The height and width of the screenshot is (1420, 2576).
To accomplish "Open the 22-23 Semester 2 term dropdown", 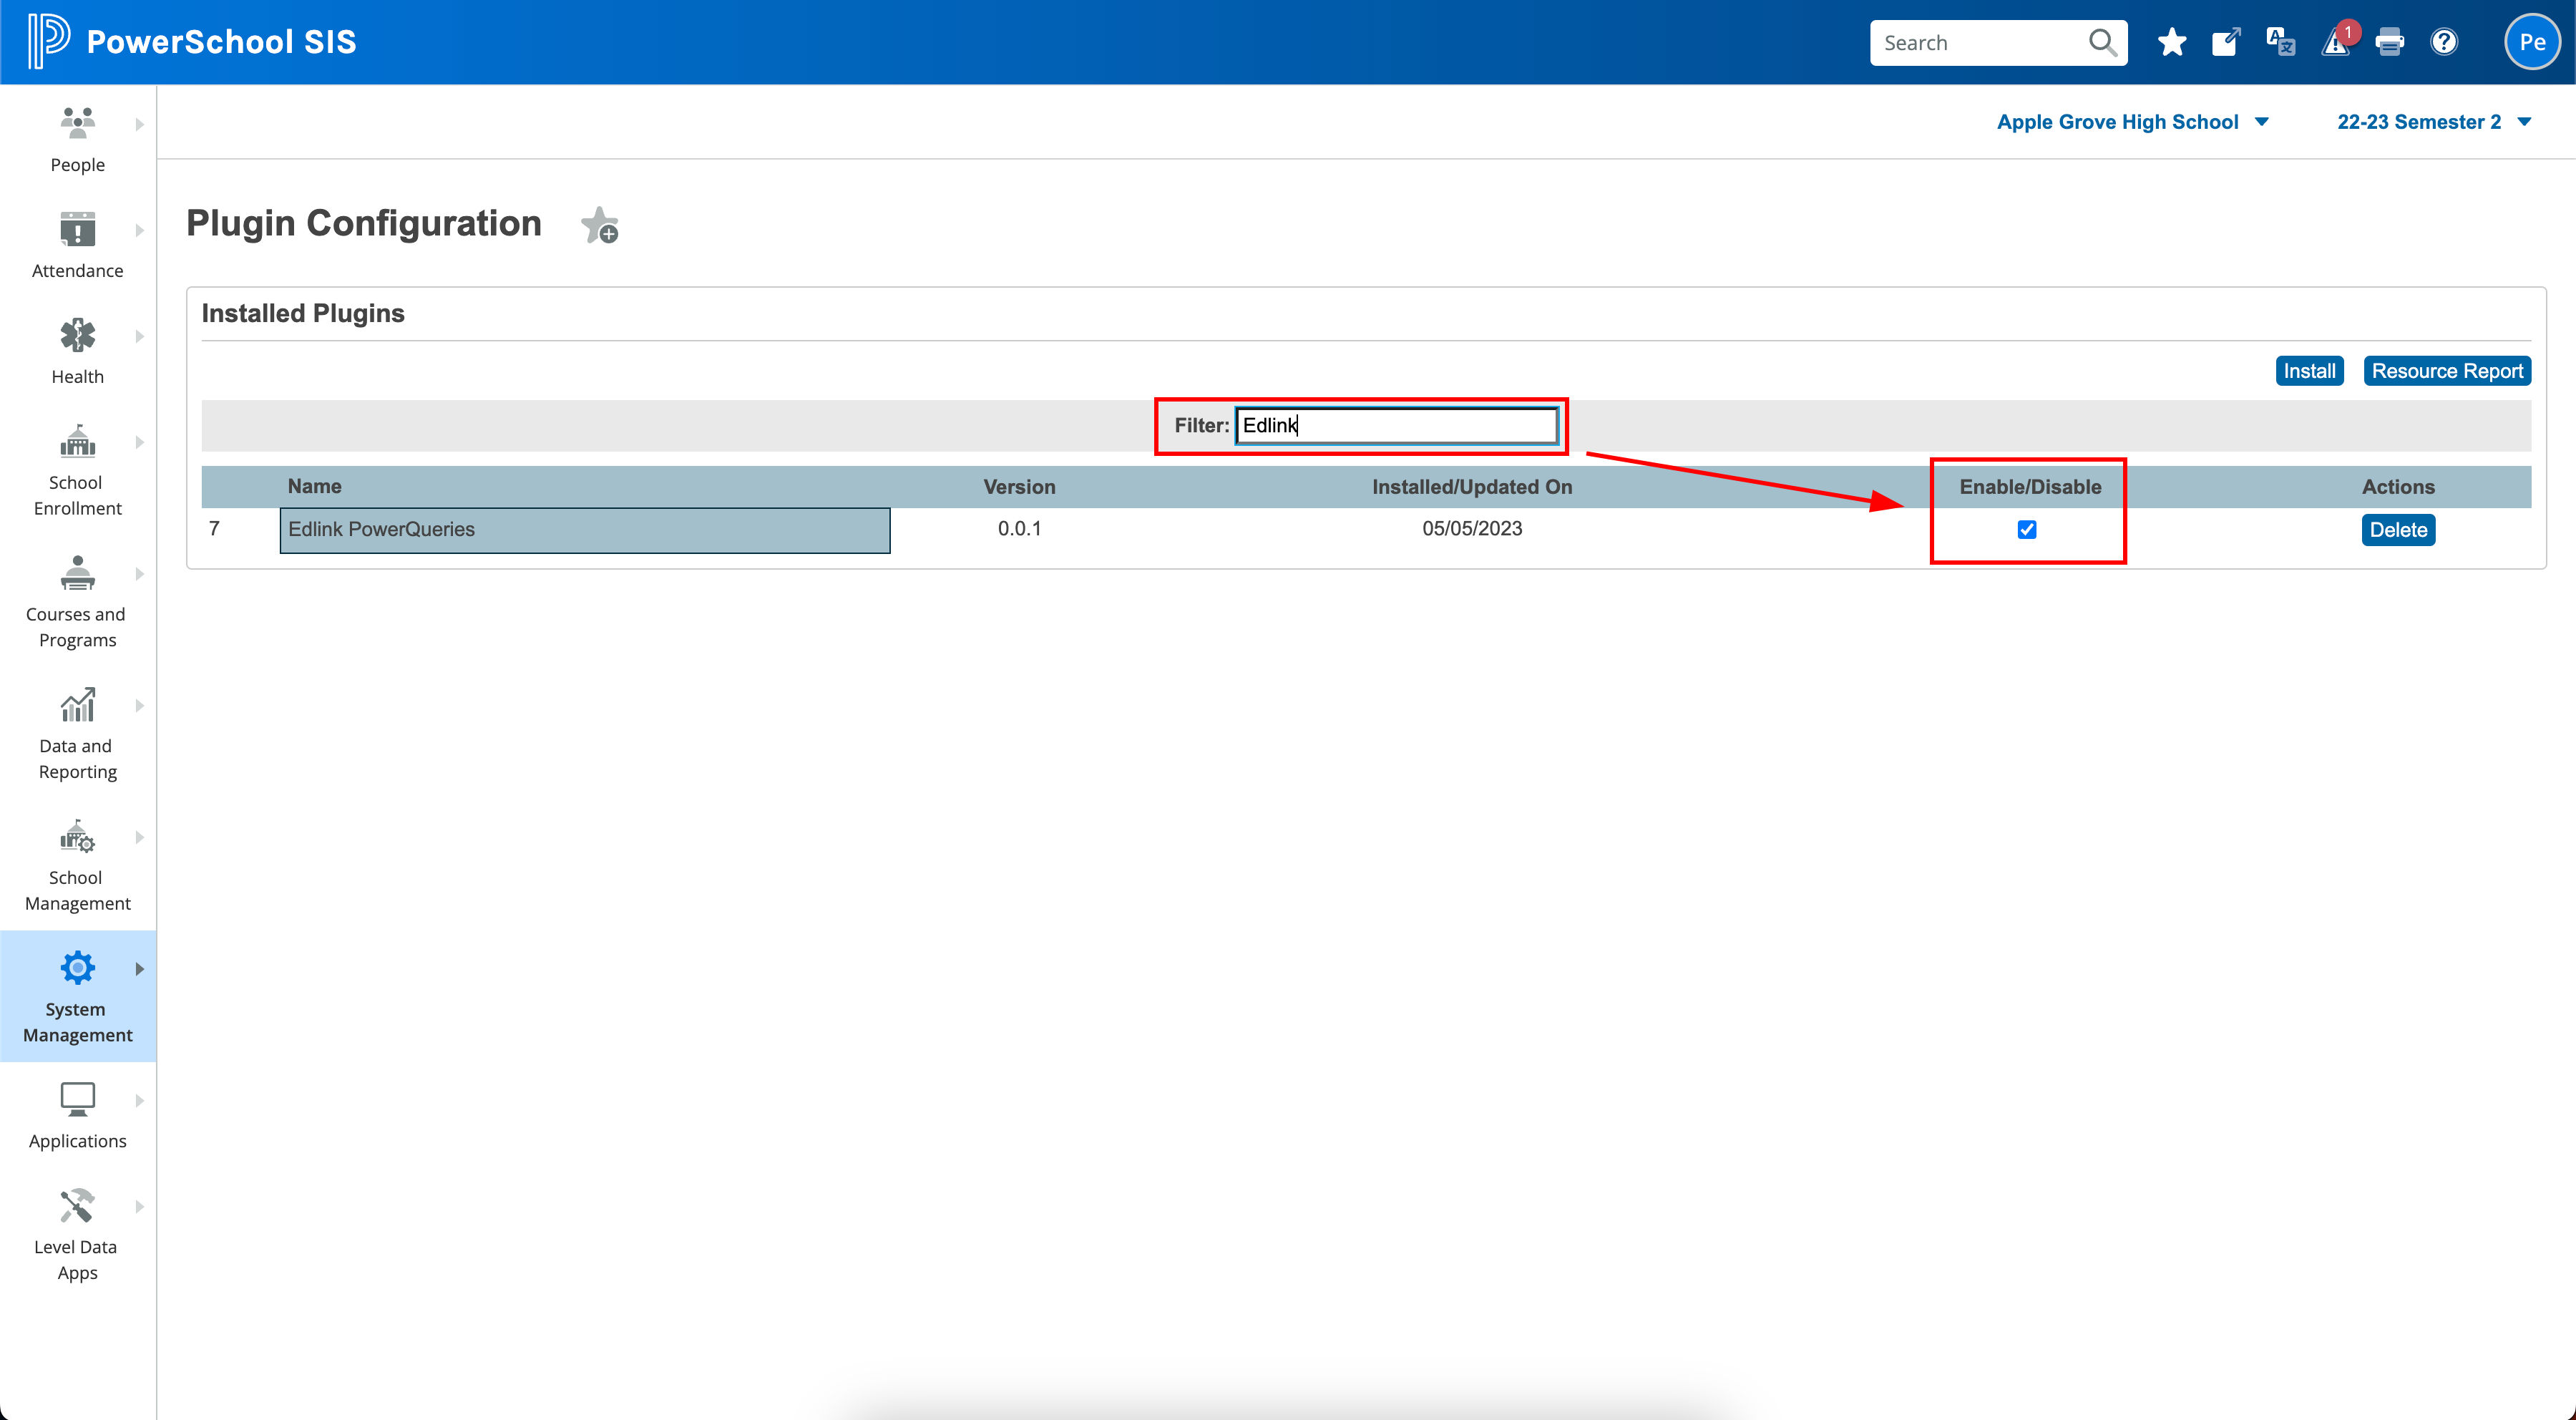I will coord(2434,122).
